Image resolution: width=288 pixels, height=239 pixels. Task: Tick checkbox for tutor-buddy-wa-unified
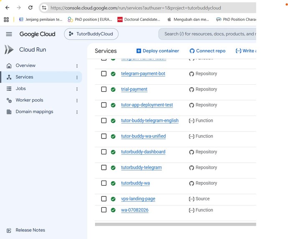[104, 136]
